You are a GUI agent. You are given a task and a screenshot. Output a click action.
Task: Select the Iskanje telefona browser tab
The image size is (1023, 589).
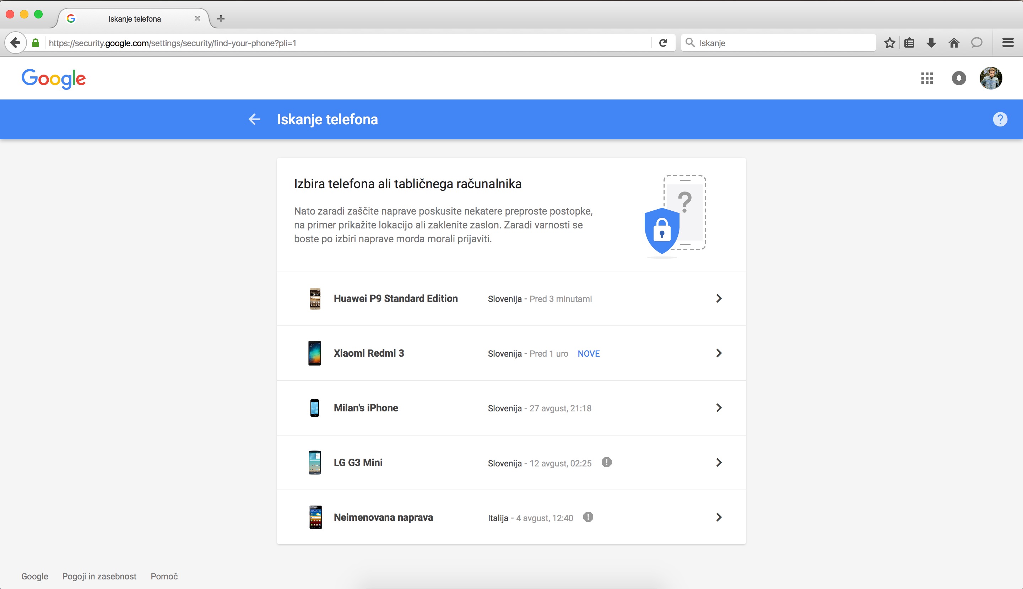point(134,18)
